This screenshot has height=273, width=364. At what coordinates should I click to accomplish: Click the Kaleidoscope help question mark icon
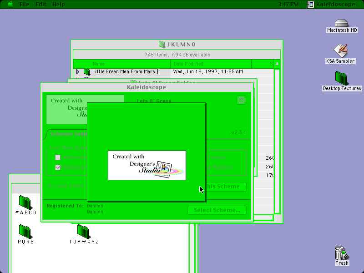coord(241,100)
